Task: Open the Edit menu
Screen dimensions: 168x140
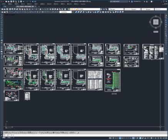Action: pos(10,4)
